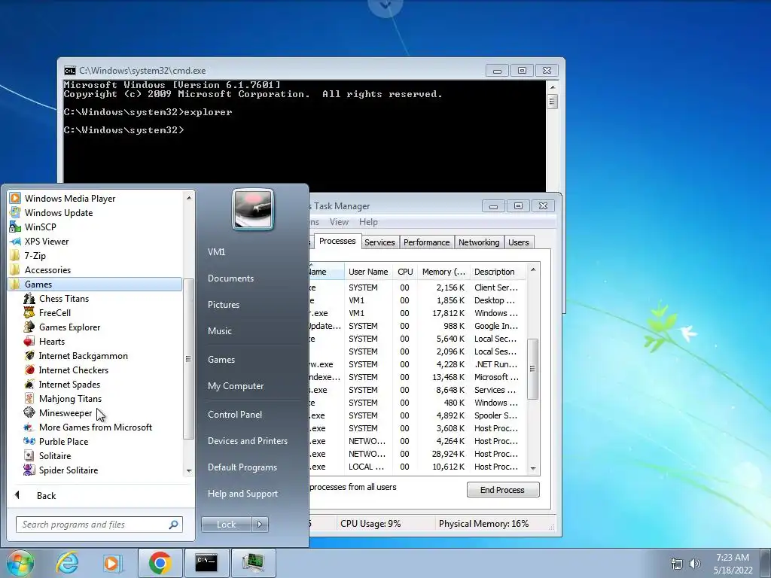Launch Chess Titans game
The width and height of the screenshot is (771, 578).
(x=64, y=299)
